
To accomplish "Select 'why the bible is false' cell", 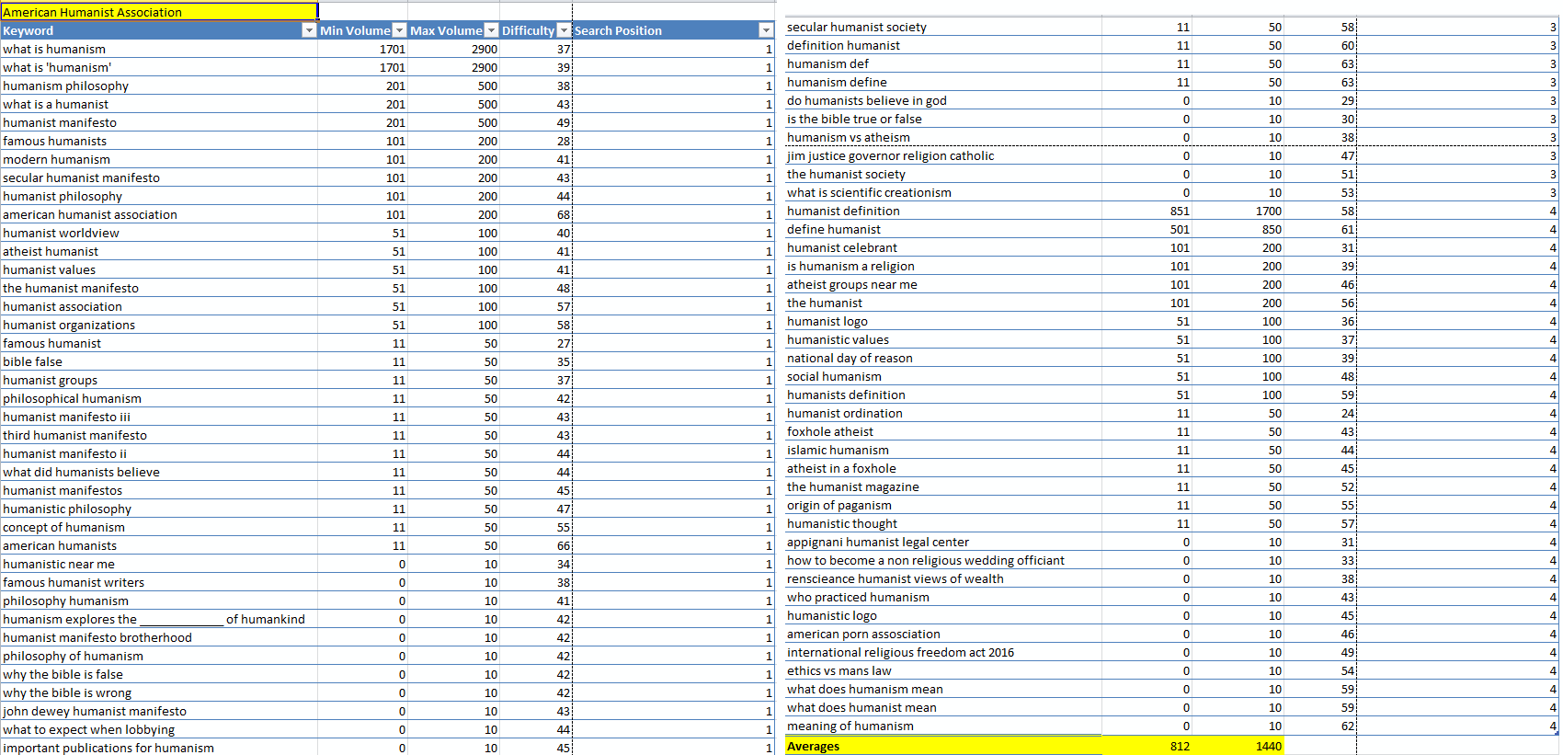I will pos(159,674).
